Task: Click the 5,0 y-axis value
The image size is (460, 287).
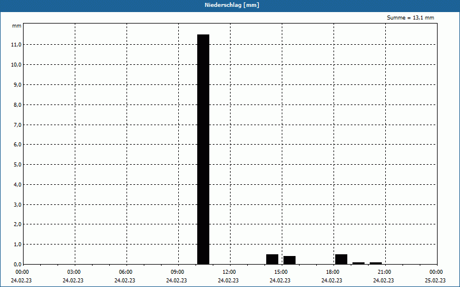Action: click(x=17, y=164)
